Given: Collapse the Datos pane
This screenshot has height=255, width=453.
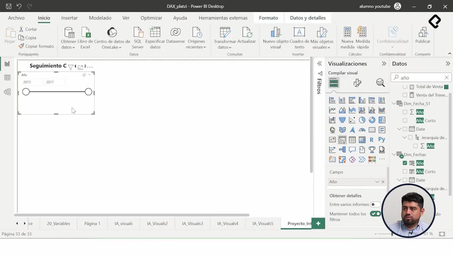Looking at the screenshot, I should point(448,64).
